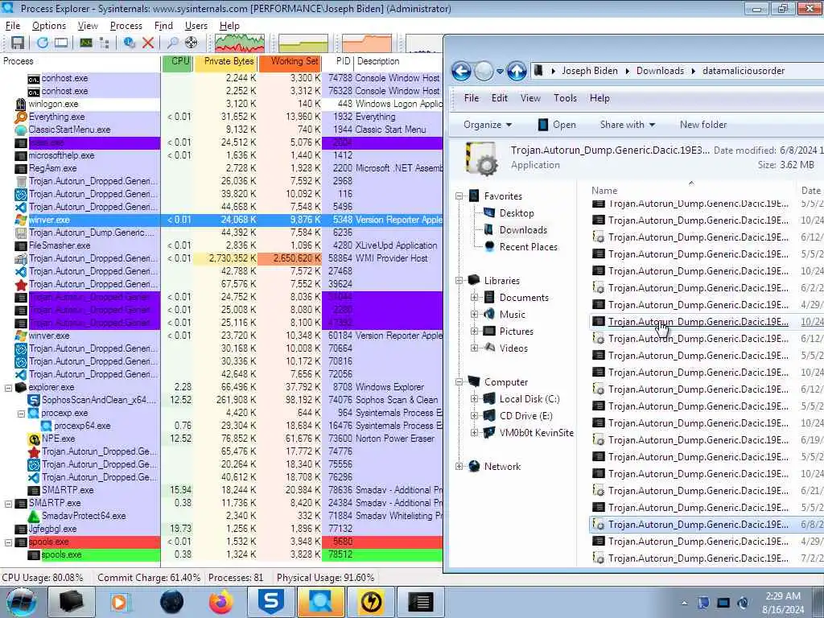The height and width of the screenshot is (618, 824).
Task: Click the Back arrow in the Explorer window
Action: tap(461, 71)
